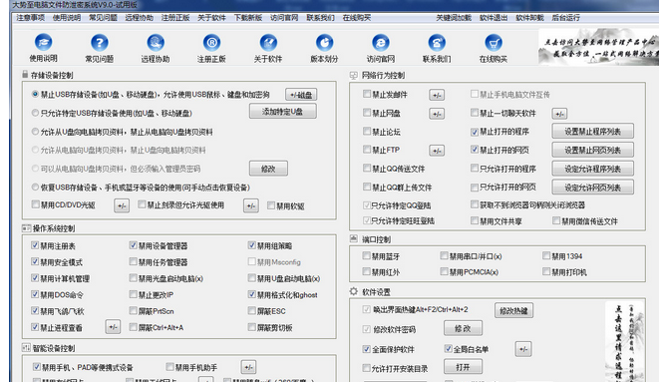Image resolution: width=659 pixels, height=382 pixels.
Task: Click the 设定允许程序列表 button
Action: [592, 169]
